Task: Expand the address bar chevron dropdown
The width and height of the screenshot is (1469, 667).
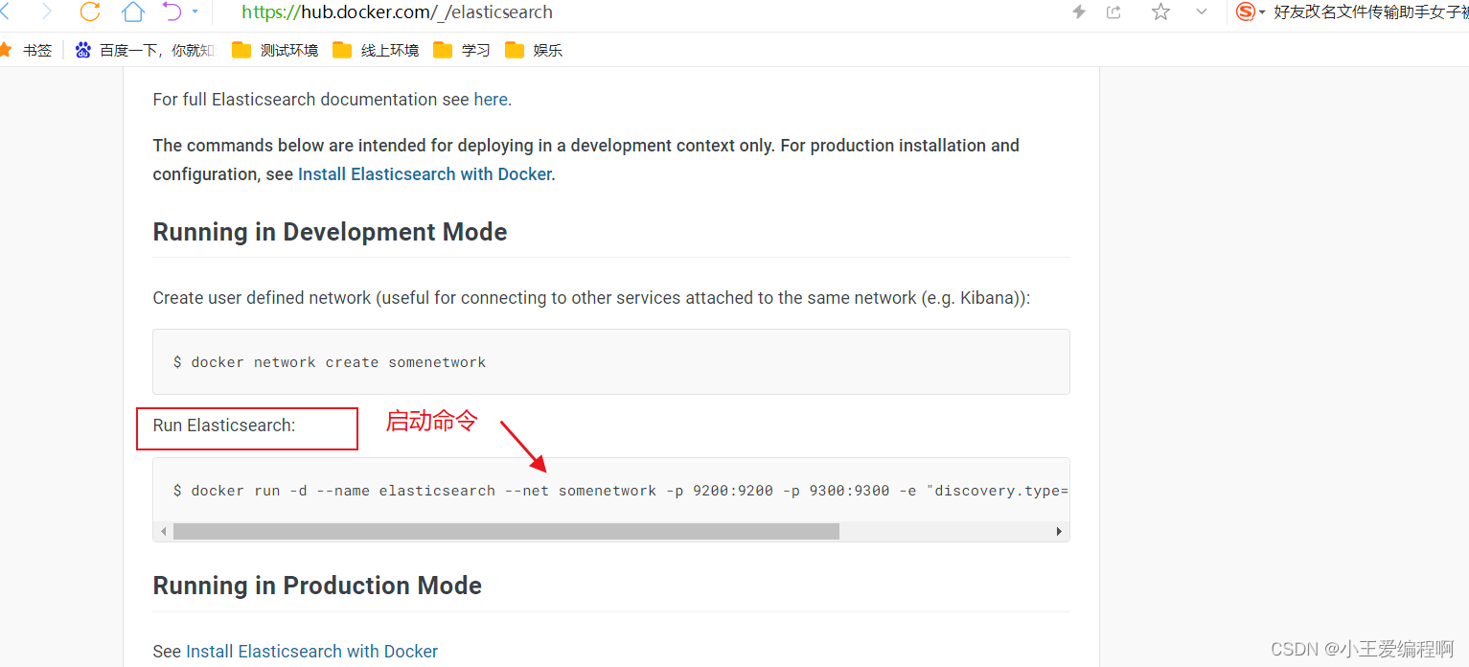Action: pos(1202,11)
